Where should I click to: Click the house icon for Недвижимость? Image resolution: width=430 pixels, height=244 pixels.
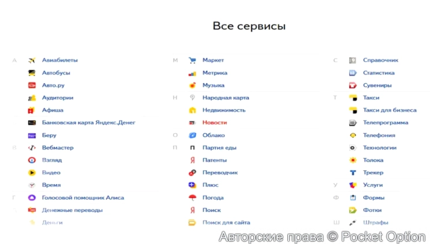192,110
